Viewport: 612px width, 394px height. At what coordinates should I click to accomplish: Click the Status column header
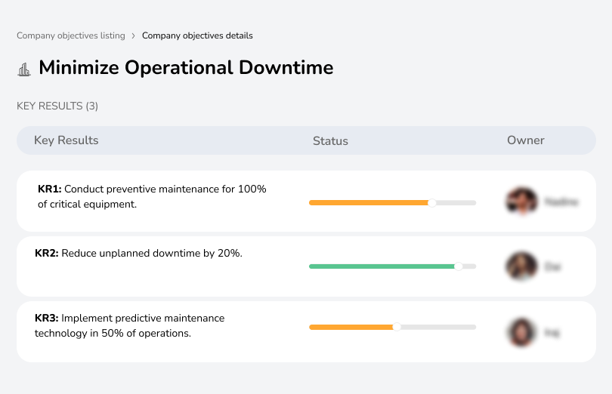tap(330, 141)
